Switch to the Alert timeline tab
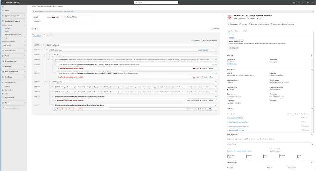This screenshot has width=316, height=171. [x=48, y=35]
